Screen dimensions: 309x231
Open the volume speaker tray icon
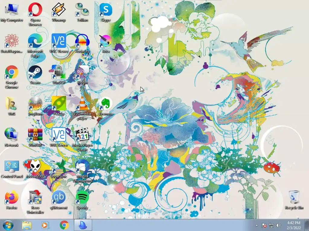point(279,225)
